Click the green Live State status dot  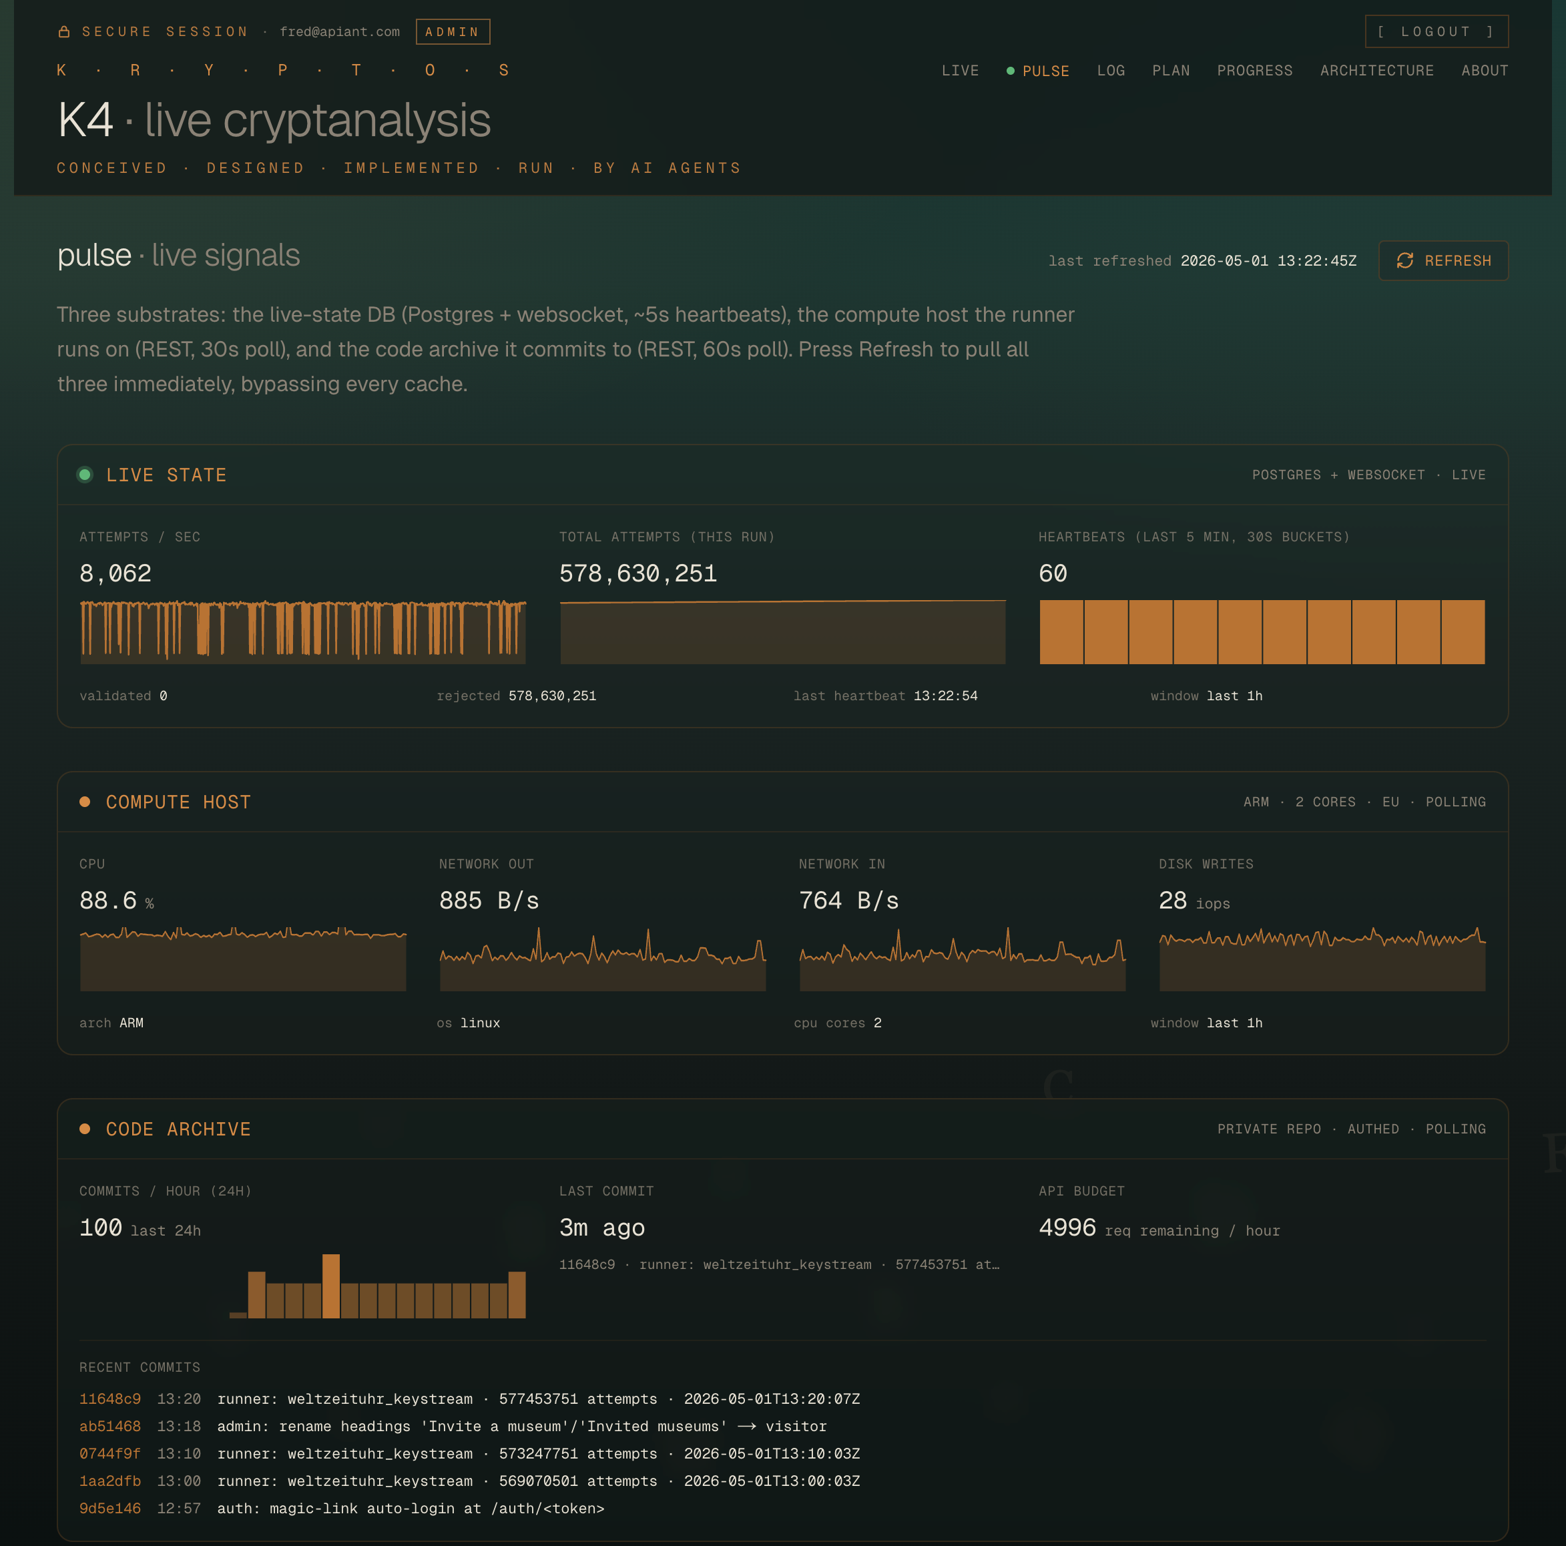pyautogui.click(x=84, y=474)
